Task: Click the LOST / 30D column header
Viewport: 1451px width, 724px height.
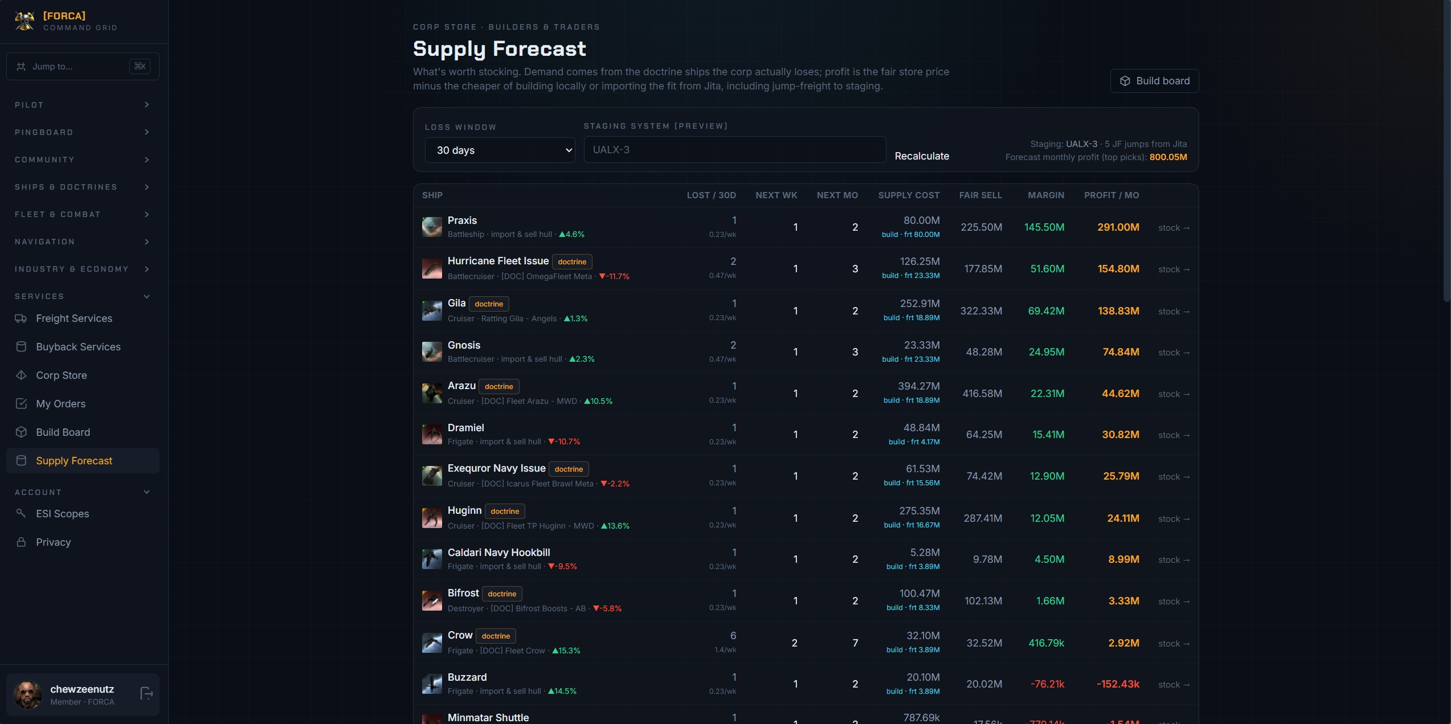Action: pyautogui.click(x=711, y=195)
